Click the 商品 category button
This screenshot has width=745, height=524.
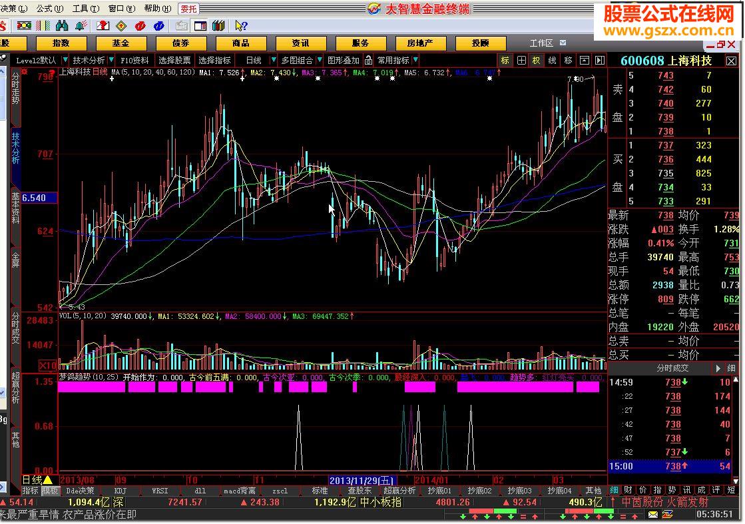pos(240,43)
